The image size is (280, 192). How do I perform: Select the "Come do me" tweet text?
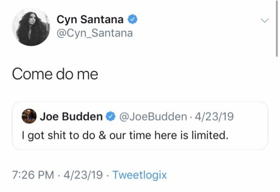(x=55, y=74)
